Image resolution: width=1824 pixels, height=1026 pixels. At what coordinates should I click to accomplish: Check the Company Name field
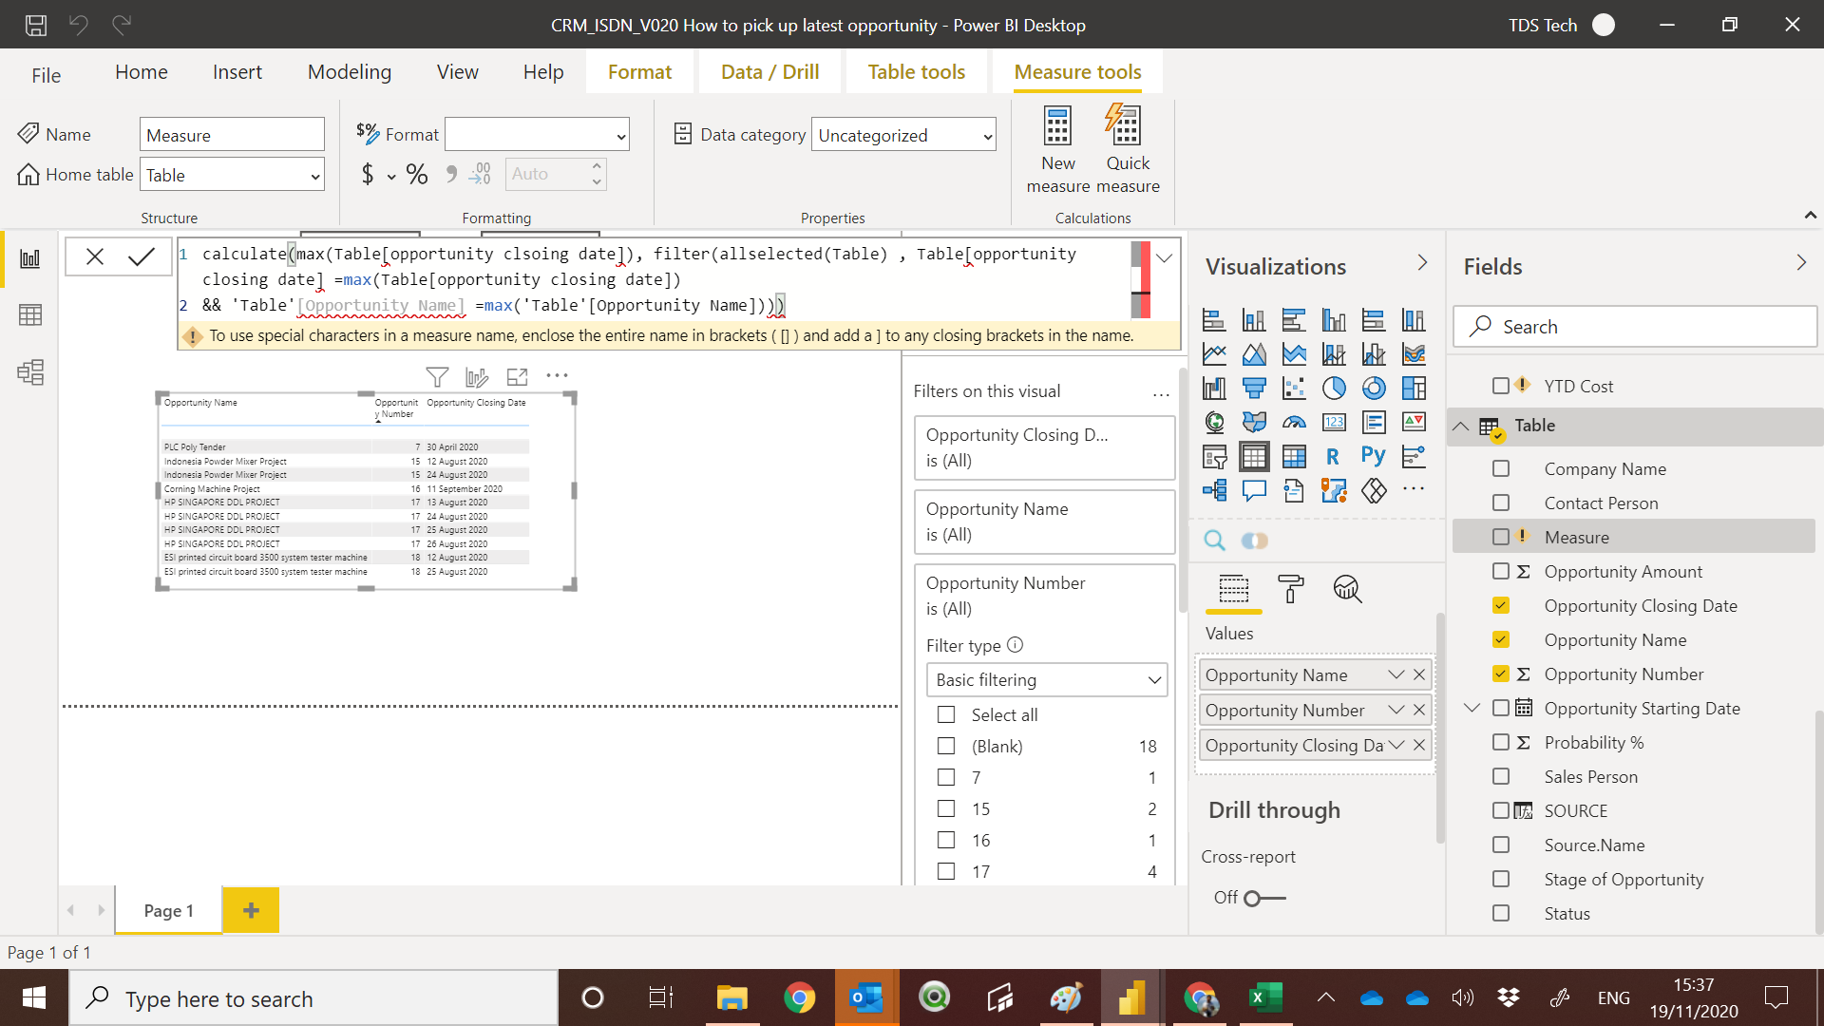click(x=1501, y=468)
